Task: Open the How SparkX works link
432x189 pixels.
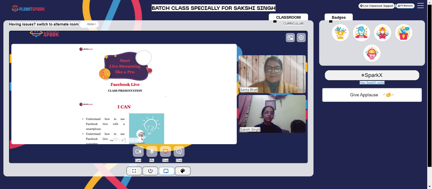Action: coord(372,82)
